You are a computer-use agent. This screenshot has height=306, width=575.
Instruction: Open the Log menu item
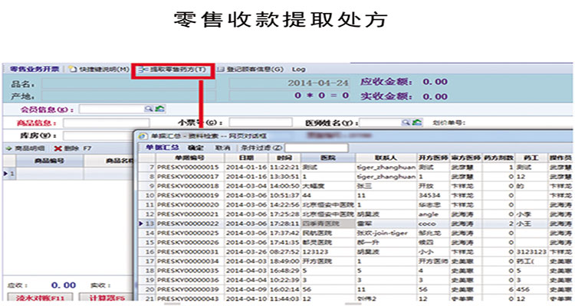pyautogui.click(x=299, y=70)
